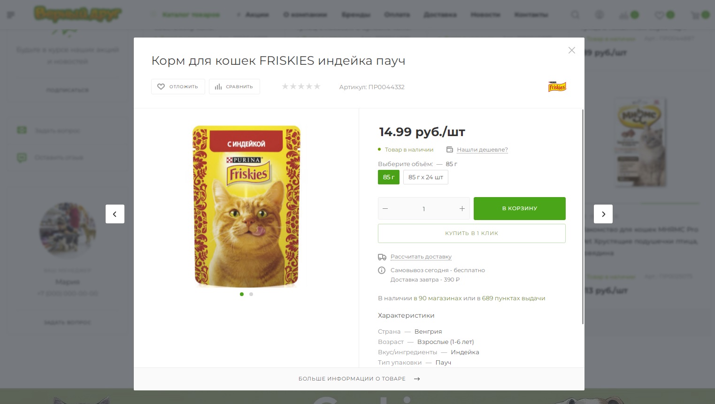
Task: Click the quantity input field
Action: pos(423,208)
